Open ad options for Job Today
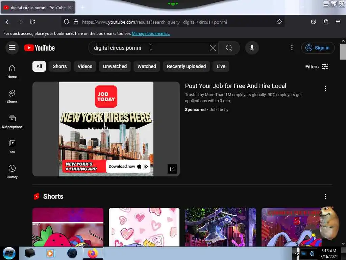Viewport: 346px width, 260px height. coord(325,88)
